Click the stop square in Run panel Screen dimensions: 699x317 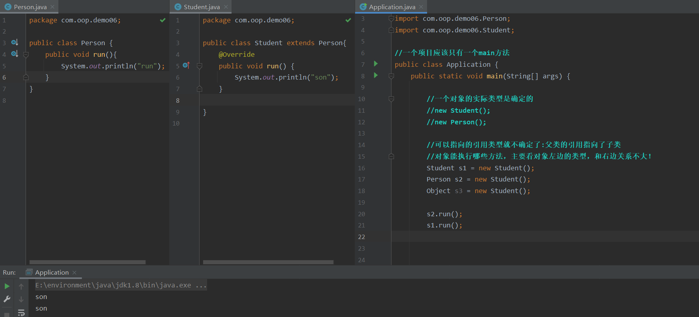[x=7, y=315]
